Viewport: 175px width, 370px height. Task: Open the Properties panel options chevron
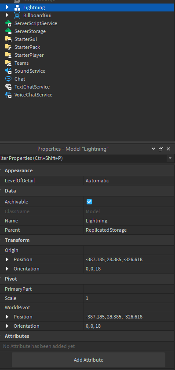(153, 149)
